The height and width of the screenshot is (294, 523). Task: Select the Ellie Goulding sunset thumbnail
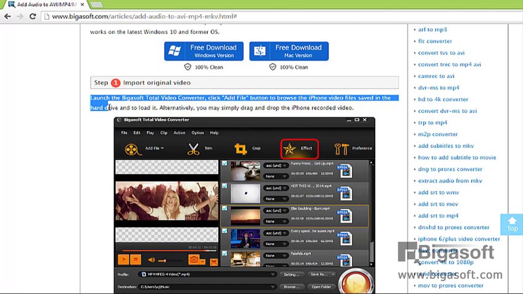(245, 216)
